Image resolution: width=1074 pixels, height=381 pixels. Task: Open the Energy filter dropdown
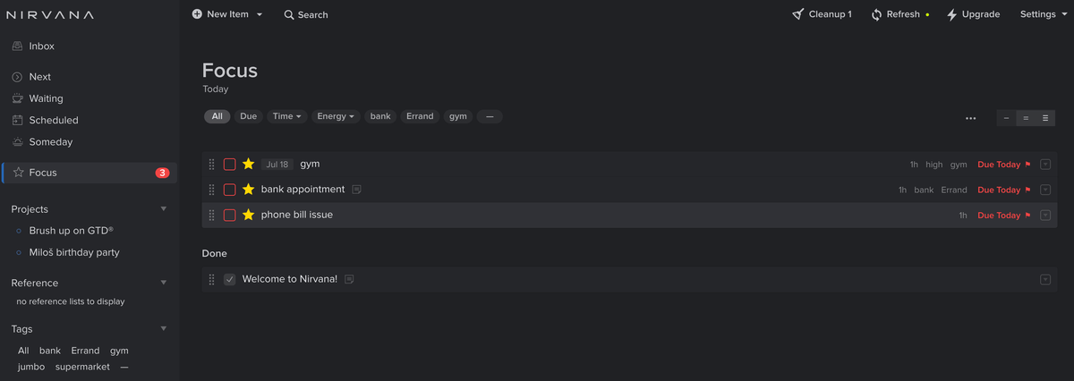pos(336,116)
